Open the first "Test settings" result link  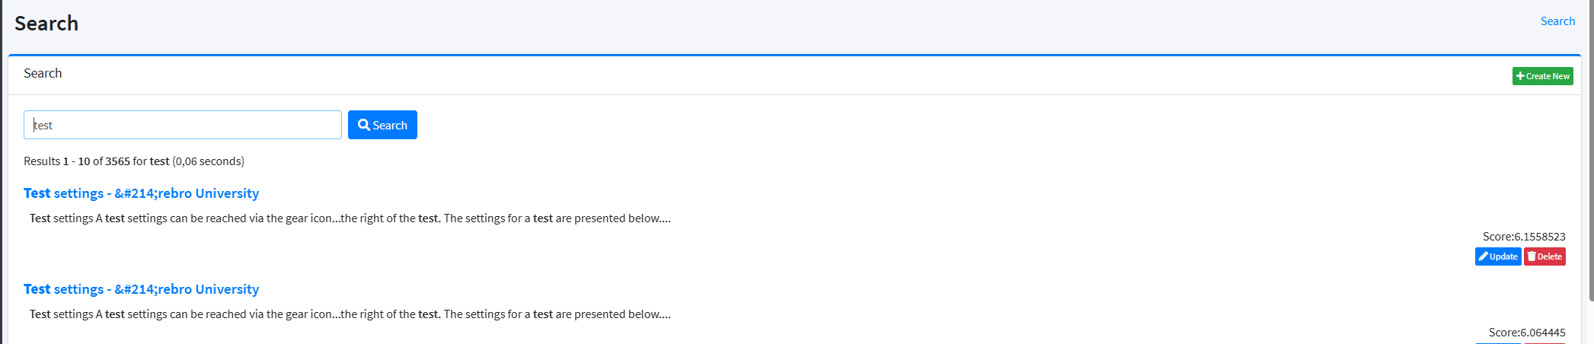(141, 193)
